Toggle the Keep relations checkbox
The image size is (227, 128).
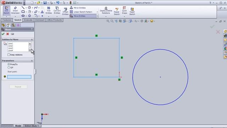[9, 55]
